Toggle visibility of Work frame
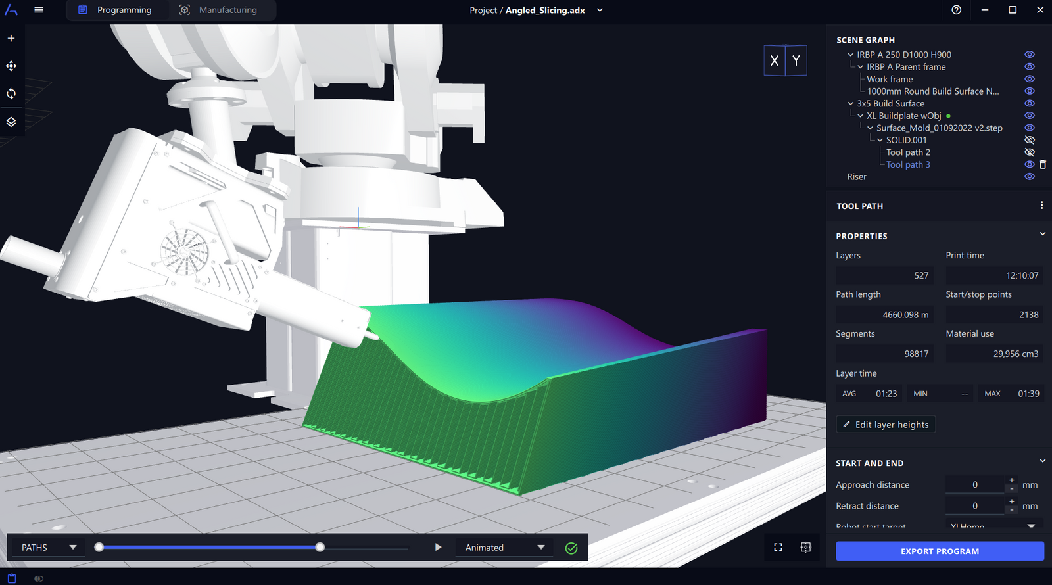 click(1030, 79)
